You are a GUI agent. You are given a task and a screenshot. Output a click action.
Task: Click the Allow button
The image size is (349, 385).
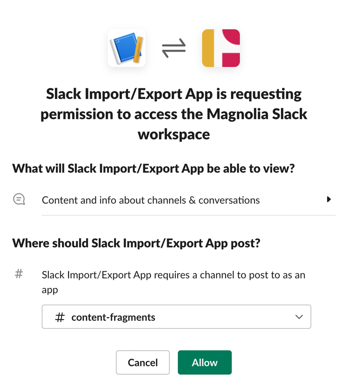click(204, 362)
